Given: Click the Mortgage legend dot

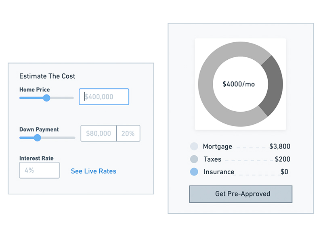Looking at the screenshot, I should 194,146.
